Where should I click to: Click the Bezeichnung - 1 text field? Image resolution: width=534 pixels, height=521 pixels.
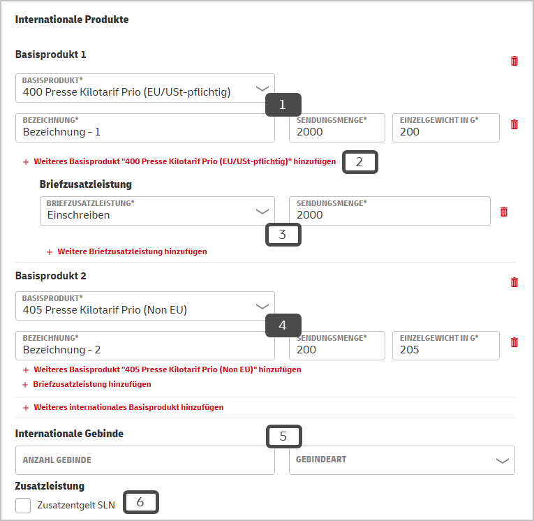coord(145,128)
